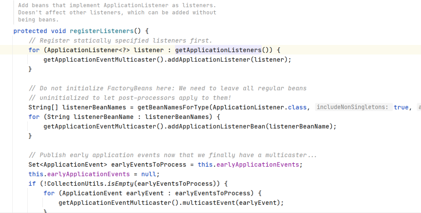Click the 'Publish early application events' comment
The width and height of the screenshot is (421, 213).
[x=173, y=155]
